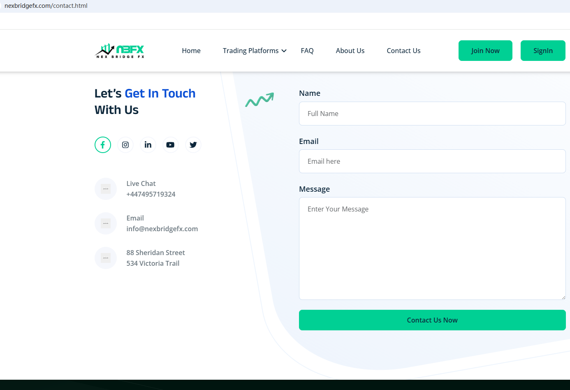
Task: Open the Instagram social icon
Action: pos(125,145)
